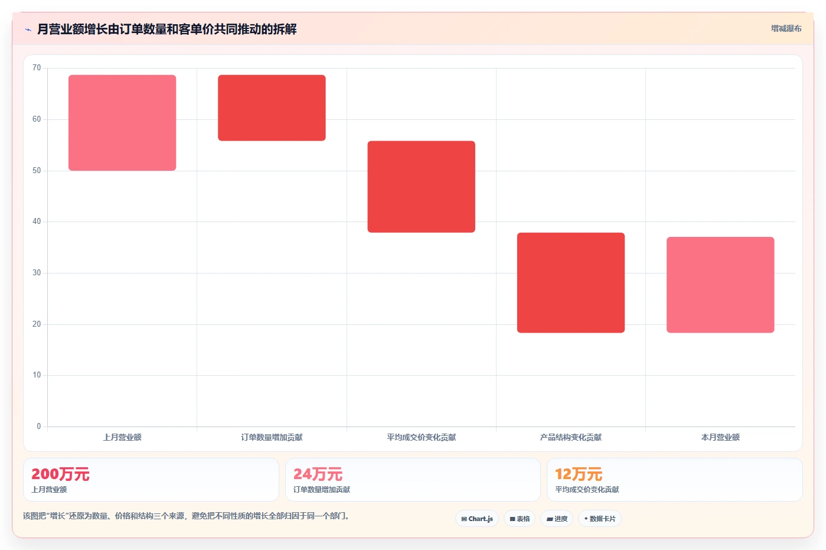826x550 pixels.
Task: Click the Chart.js tag chip
Action: coord(477,519)
